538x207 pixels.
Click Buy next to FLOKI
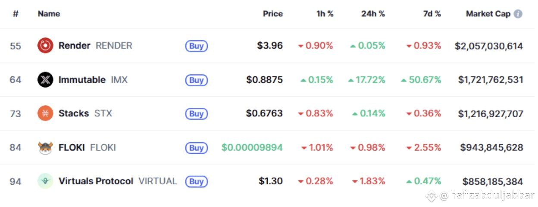tap(197, 148)
